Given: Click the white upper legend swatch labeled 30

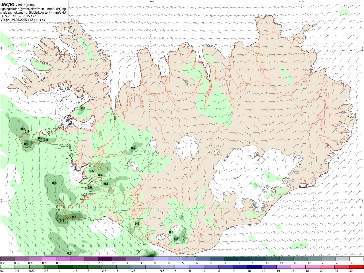Looking at the screenshot, I should tap(357, 259).
